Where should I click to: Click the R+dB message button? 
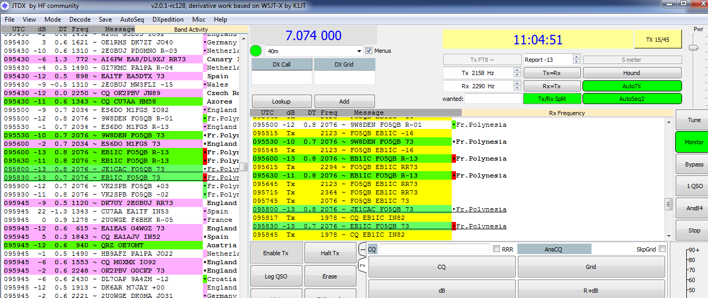click(591, 290)
